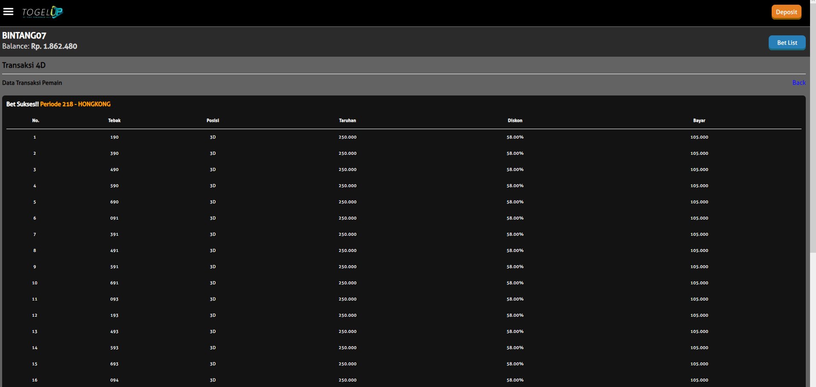The image size is (816, 387).
Task: Click 3D position in row 591
Action: (213, 267)
